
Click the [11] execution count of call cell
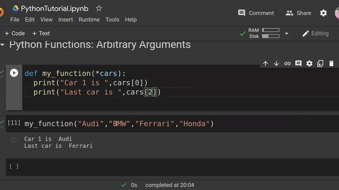(14, 123)
